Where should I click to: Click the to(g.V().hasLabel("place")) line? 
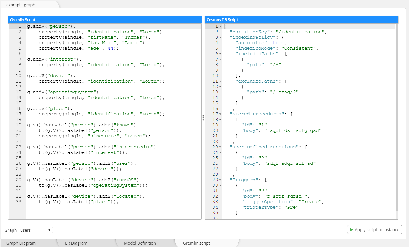tap(79, 202)
